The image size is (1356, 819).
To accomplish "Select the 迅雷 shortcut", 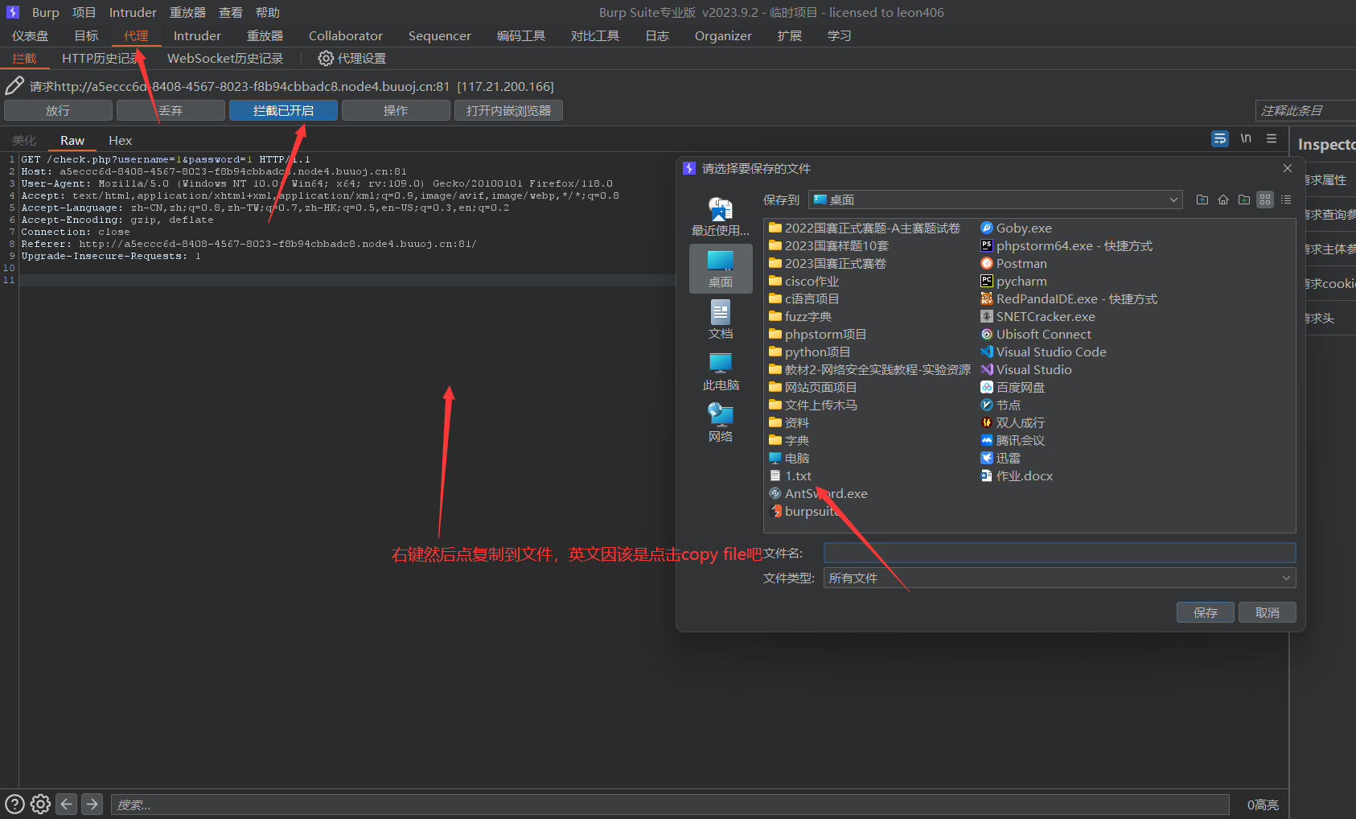I will pos(1001,458).
